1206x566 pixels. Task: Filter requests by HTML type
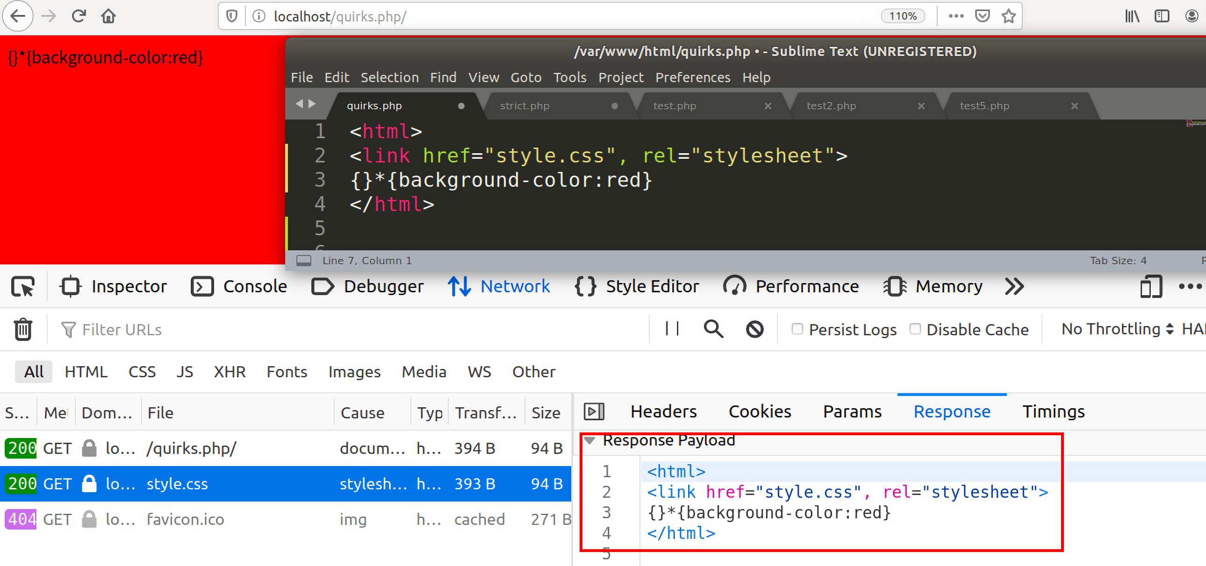coord(86,372)
